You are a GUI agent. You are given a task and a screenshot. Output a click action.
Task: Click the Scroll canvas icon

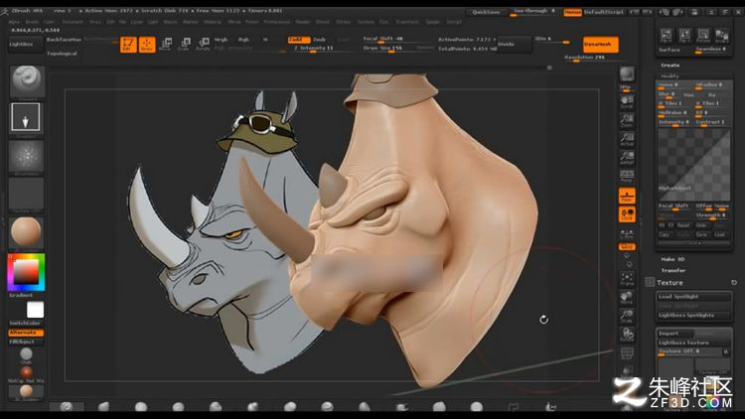[x=627, y=101]
